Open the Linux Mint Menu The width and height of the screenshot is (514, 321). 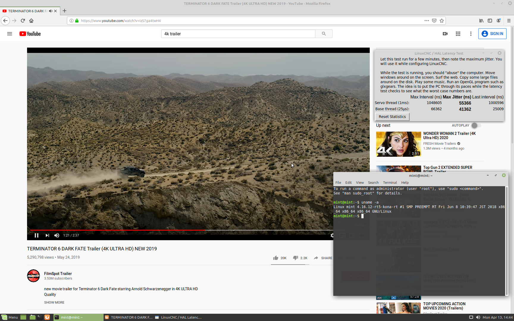tap(10, 317)
